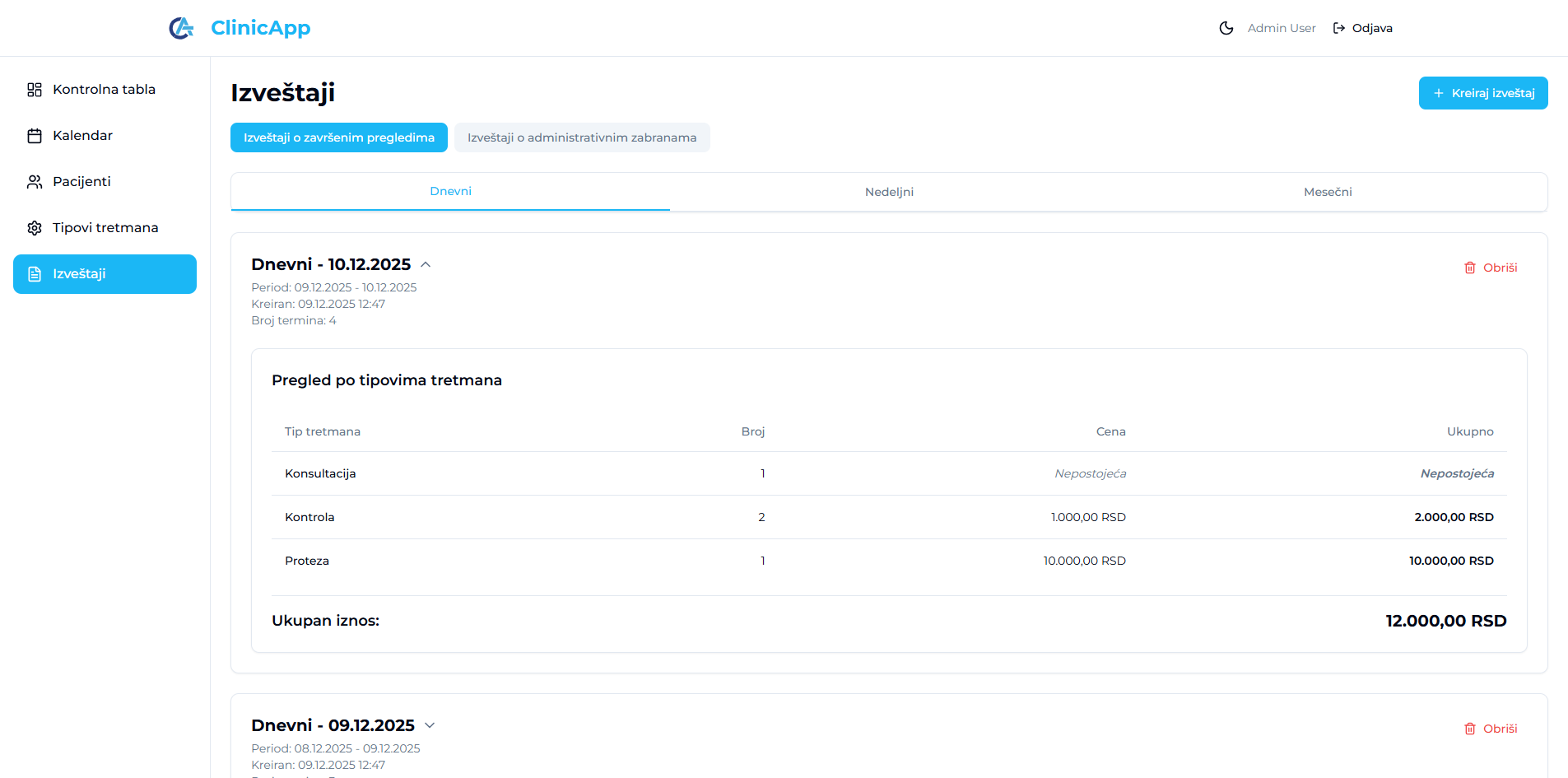Click trash icon for 10.12.2025 report
The height and width of the screenshot is (778, 1568).
point(1470,268)
